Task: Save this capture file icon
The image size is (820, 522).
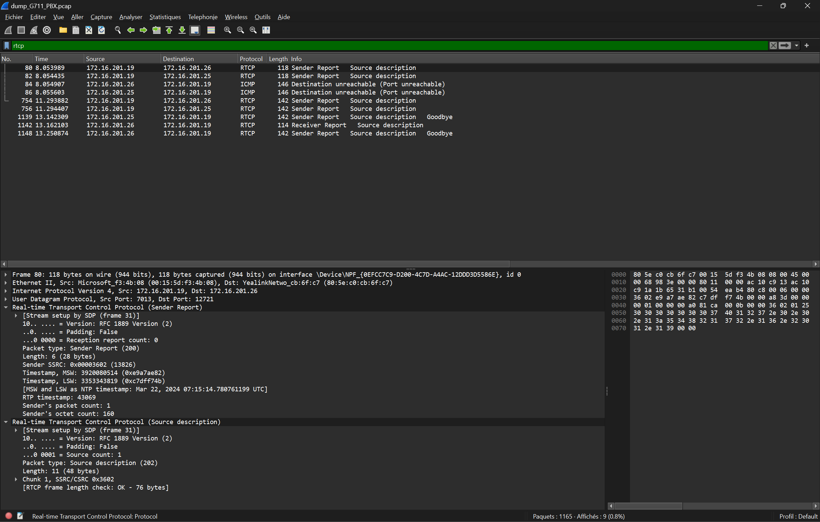Action: click(76, 30)
